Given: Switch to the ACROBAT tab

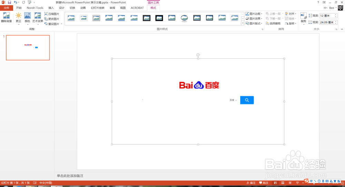Looking at the screenshot, I should coord(137,8).
